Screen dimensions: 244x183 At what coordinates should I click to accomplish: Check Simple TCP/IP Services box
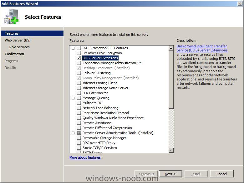coord(79,148)
